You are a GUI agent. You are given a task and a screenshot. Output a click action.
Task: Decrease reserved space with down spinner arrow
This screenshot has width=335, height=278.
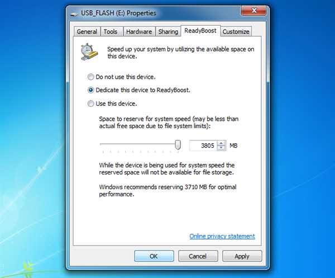pyautogui.click(x=221, y=148)
